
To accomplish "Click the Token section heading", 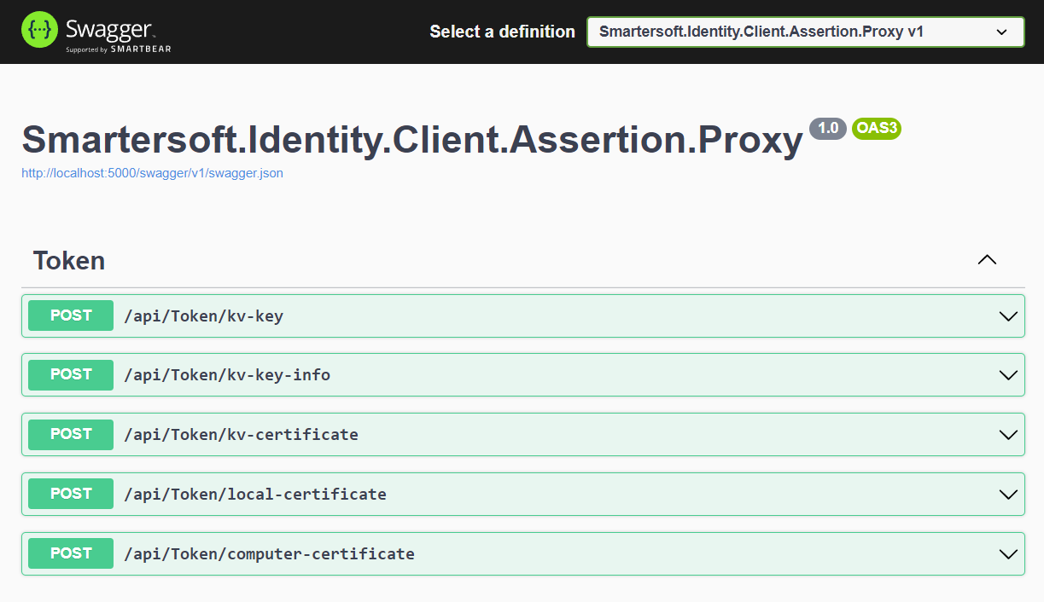I will click(68, 260).
